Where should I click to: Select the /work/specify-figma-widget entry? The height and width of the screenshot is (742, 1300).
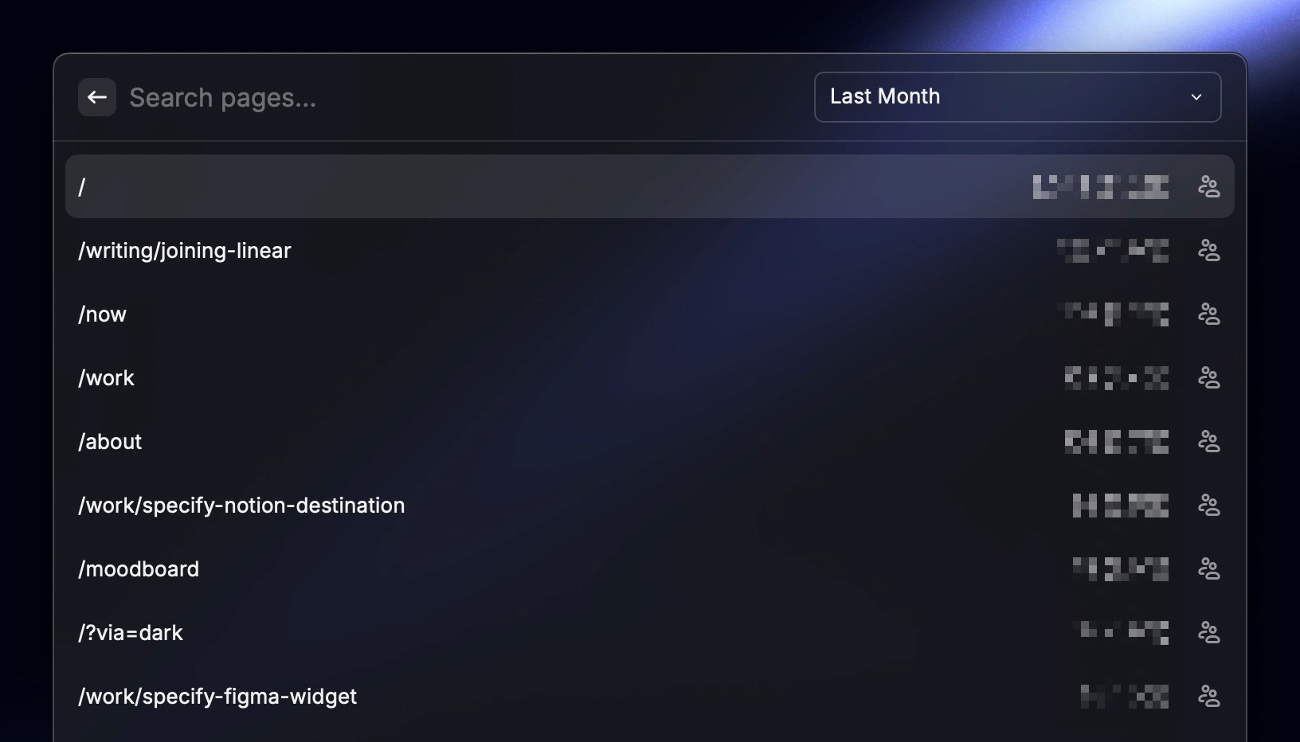(649, 696)
